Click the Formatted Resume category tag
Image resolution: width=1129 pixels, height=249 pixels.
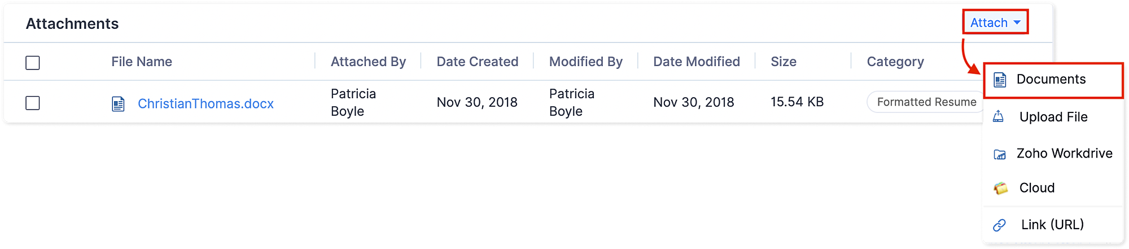pos(926,102)
